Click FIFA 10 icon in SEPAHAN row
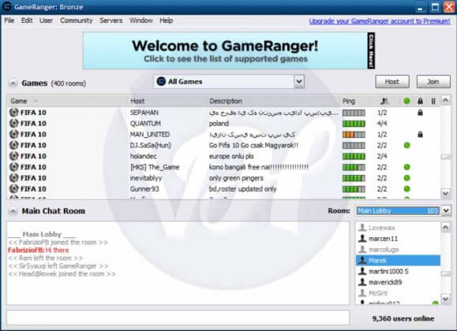This screenshot has width=457, height=331. [13, 113]
